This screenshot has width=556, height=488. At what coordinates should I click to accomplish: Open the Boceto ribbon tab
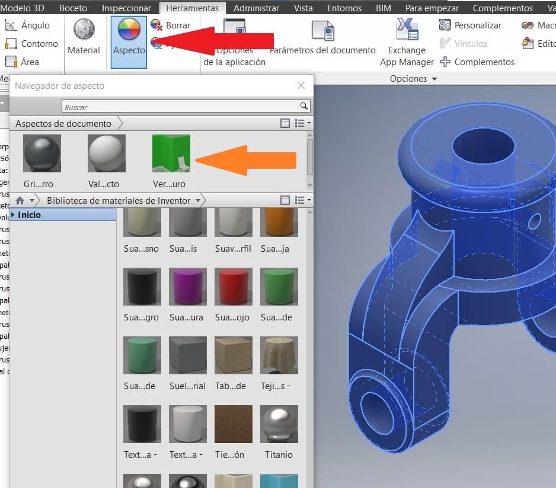(x=73, y=8)
